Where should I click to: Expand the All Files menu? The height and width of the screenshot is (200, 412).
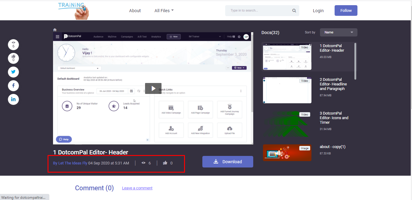pos(164,11)
